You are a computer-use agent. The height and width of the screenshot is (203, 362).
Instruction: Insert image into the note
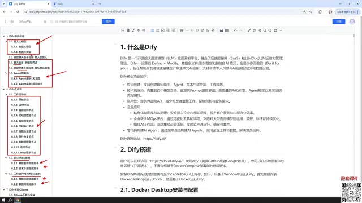pyautogui.click(x=221, y=30)
